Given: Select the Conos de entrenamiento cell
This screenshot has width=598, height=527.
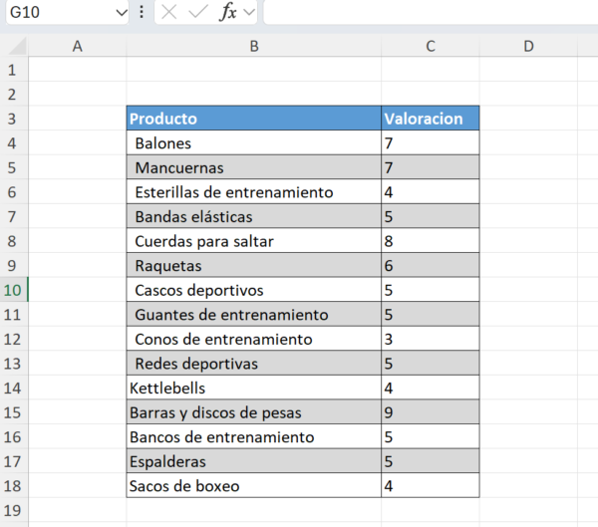Looking at the screenshot, I should 254,339.
